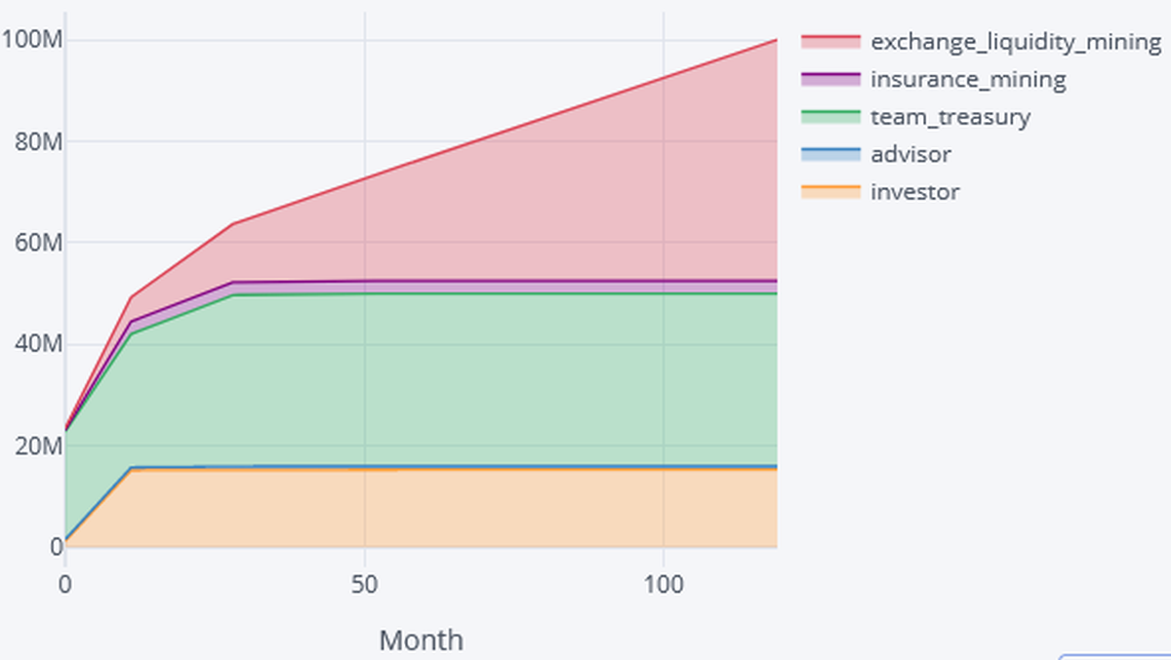
Task: Click the orange investor legend swatch
Action: (831, 192)
